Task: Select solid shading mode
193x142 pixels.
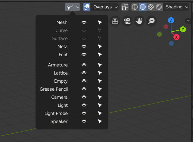Action: [143, 7]
